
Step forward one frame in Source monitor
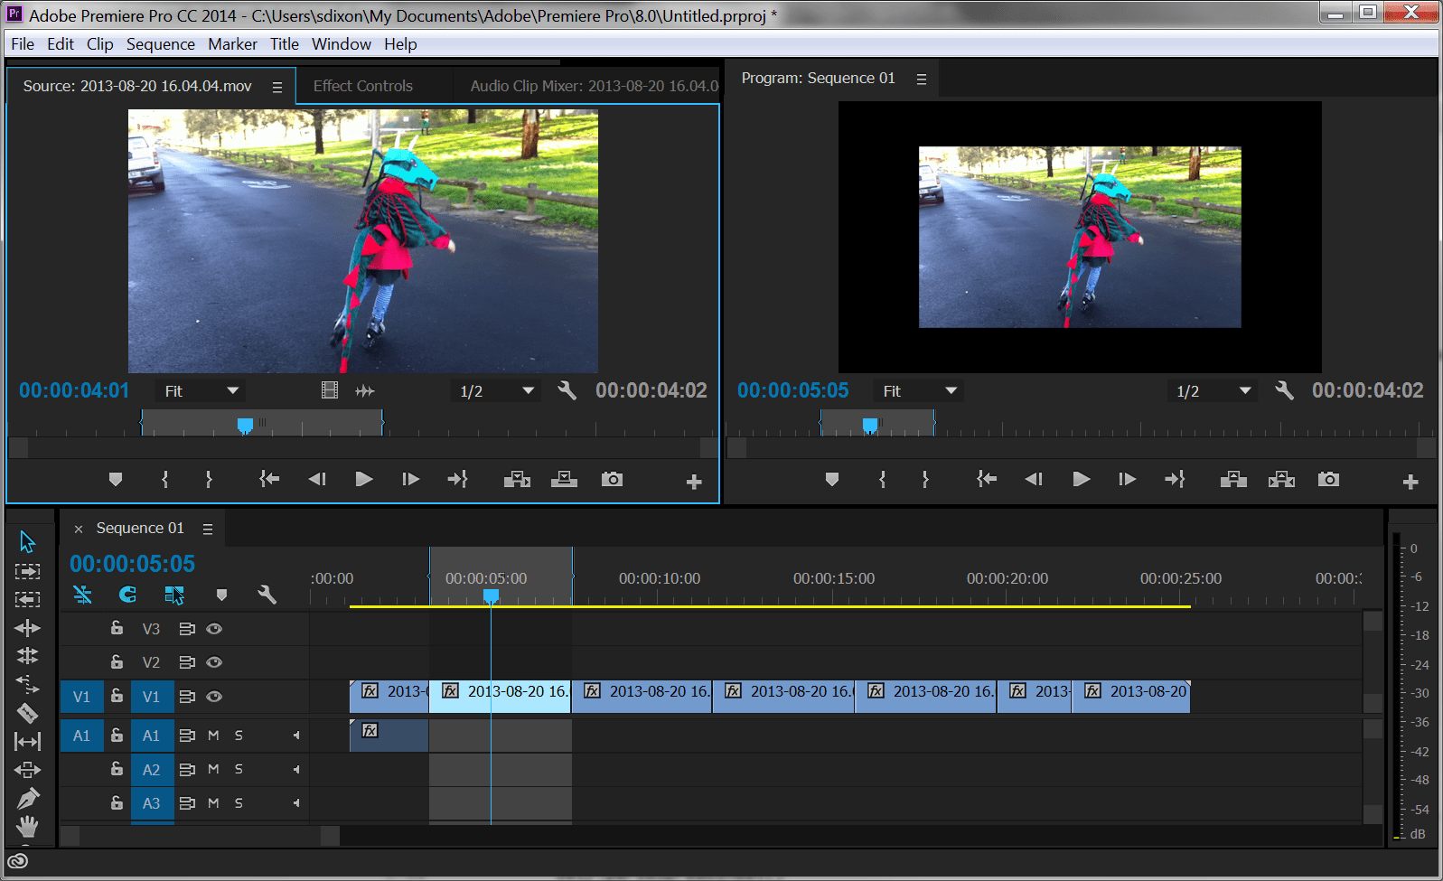(410, 479)
